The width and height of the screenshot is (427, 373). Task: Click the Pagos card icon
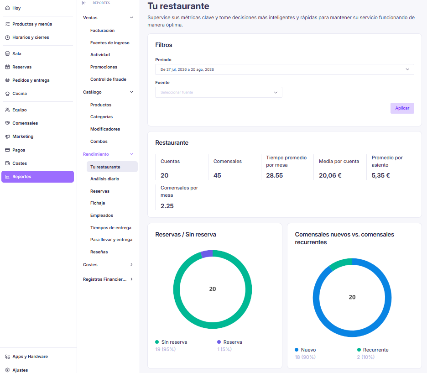click(7, 150)
